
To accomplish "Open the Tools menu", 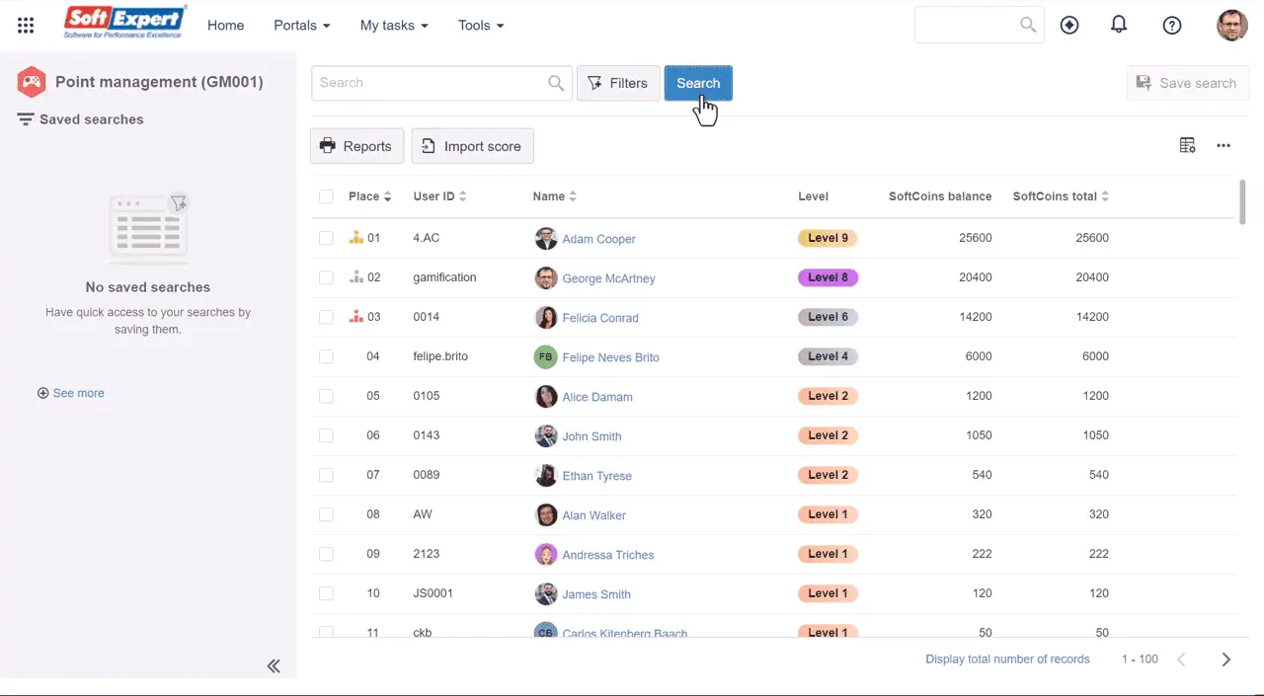I will (481, 26).
